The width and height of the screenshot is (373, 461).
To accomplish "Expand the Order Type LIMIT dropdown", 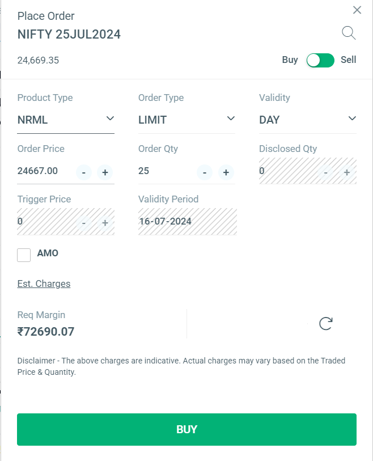I will coord(186,120).
